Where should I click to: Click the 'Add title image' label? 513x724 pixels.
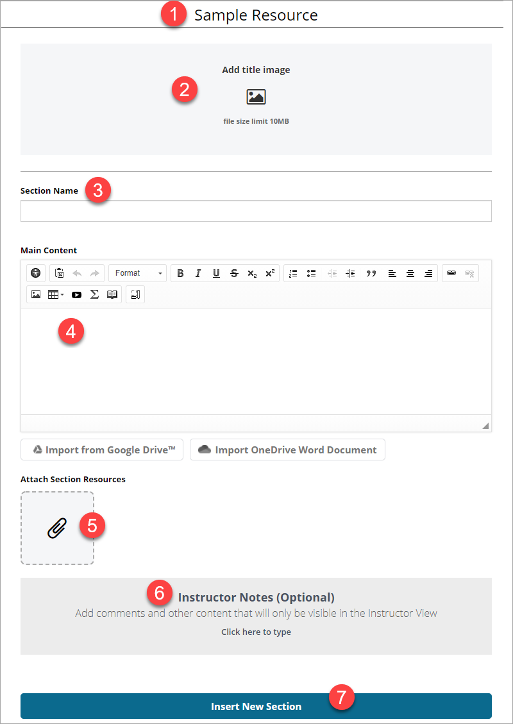[x=256, y=70]
